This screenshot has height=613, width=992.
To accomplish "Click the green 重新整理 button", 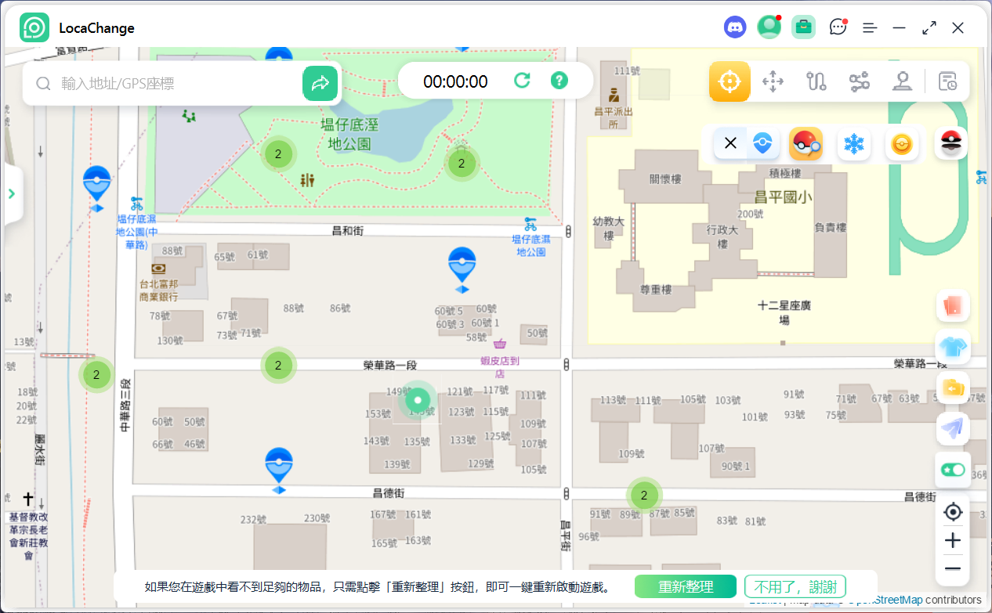I will coord(685,587).
